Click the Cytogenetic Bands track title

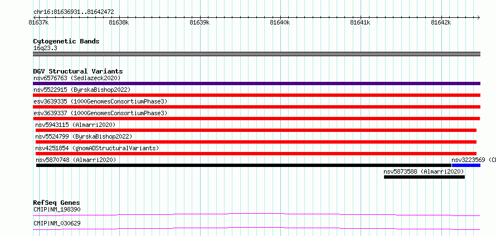click(x=66, y=41)
